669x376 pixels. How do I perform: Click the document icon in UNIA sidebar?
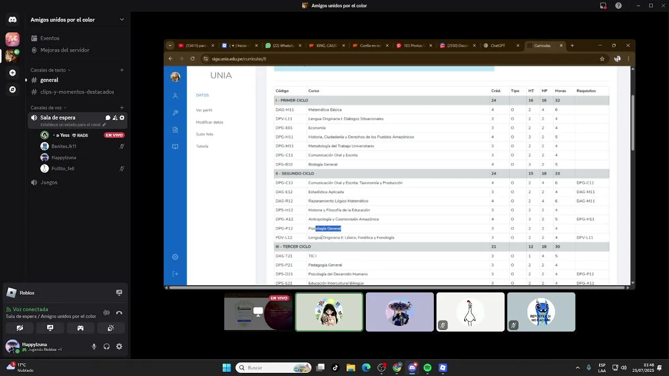click(175, 130)
